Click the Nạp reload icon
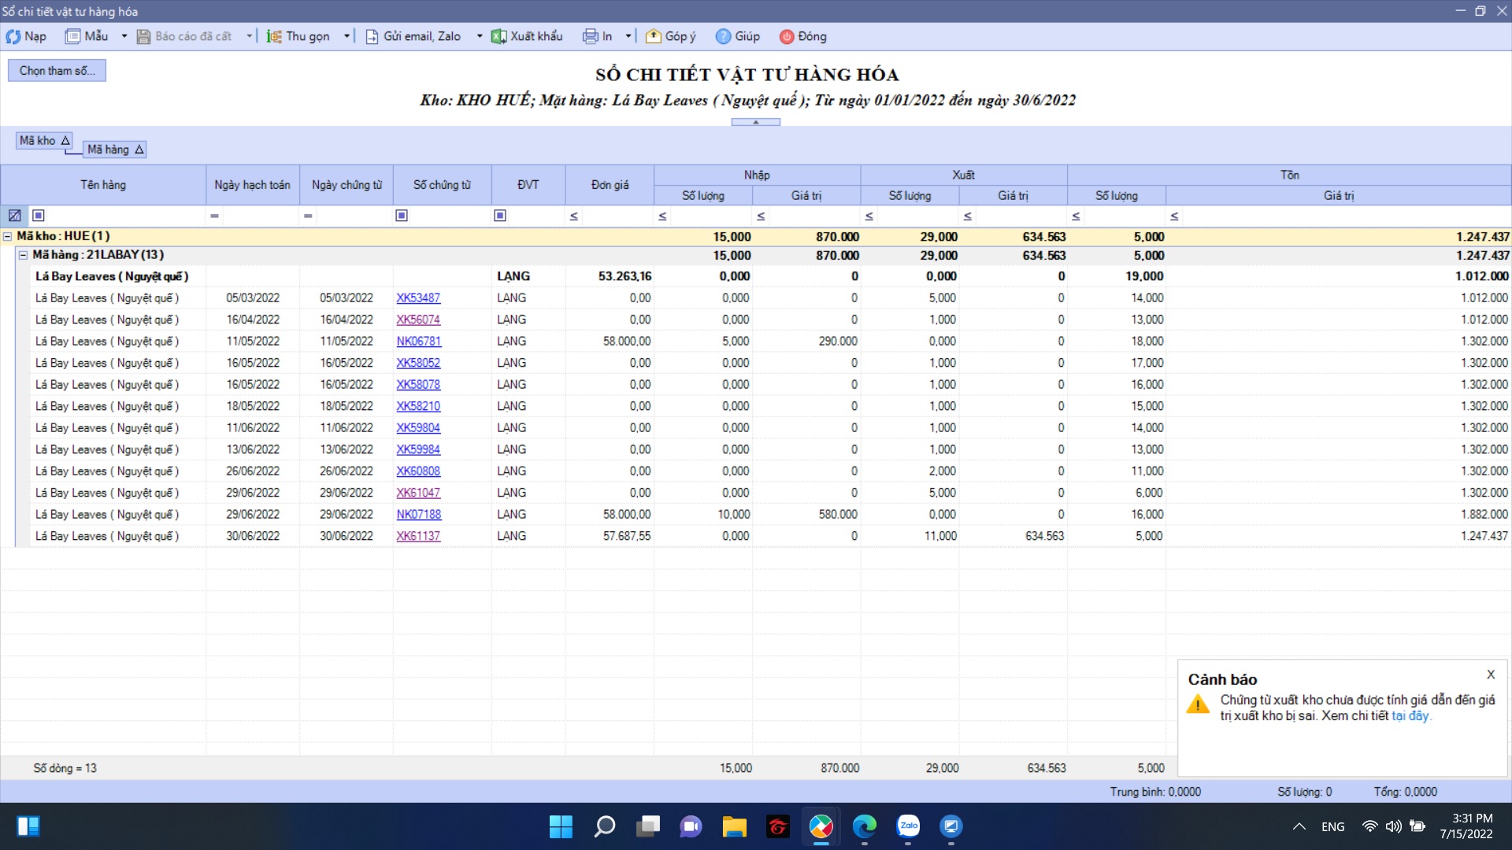The height and width of the screenshot is (850, 1512). (13, 36)
